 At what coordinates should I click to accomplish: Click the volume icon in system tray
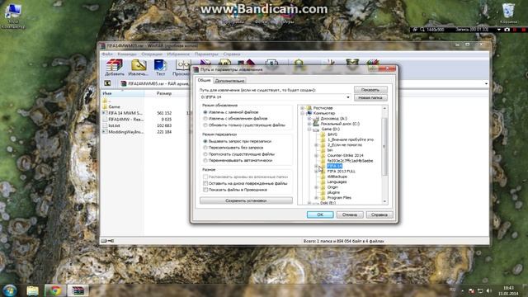[x=488, y=290]
